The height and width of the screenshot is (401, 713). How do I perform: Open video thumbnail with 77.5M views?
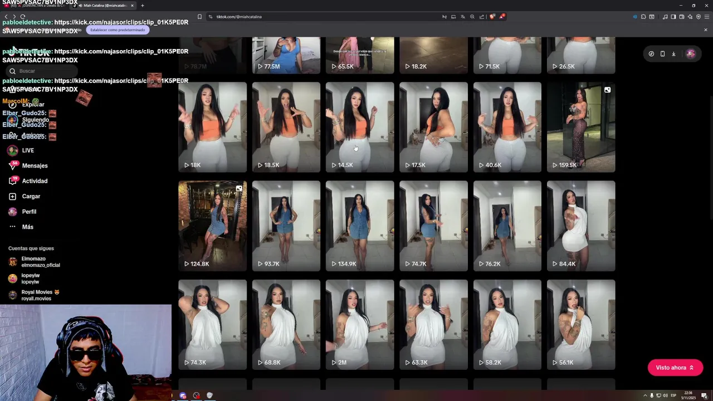(286, 55)
